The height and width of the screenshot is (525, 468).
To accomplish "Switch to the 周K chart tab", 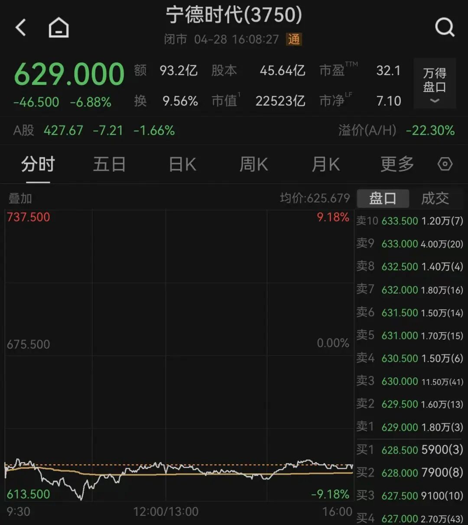I will coord(253,165).
